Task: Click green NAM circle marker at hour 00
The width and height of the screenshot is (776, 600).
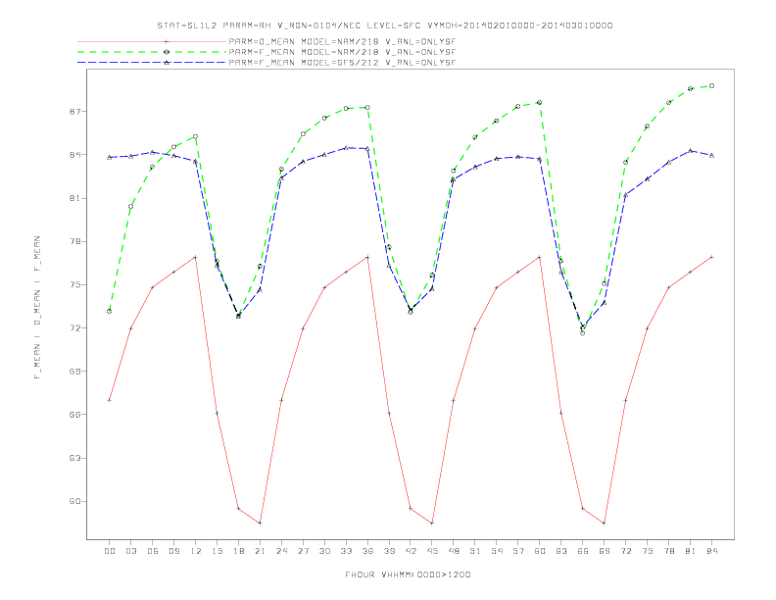Action: point(110,312)
